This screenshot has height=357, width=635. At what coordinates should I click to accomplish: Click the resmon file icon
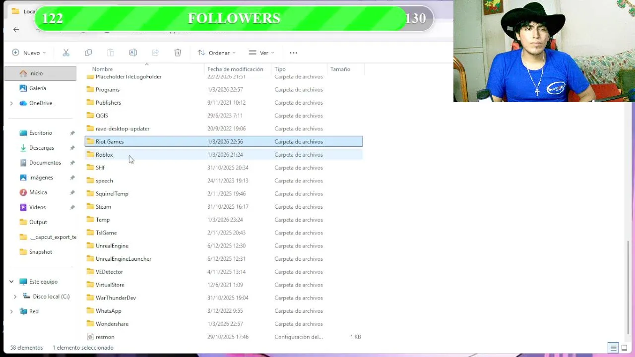pos(90,337)
